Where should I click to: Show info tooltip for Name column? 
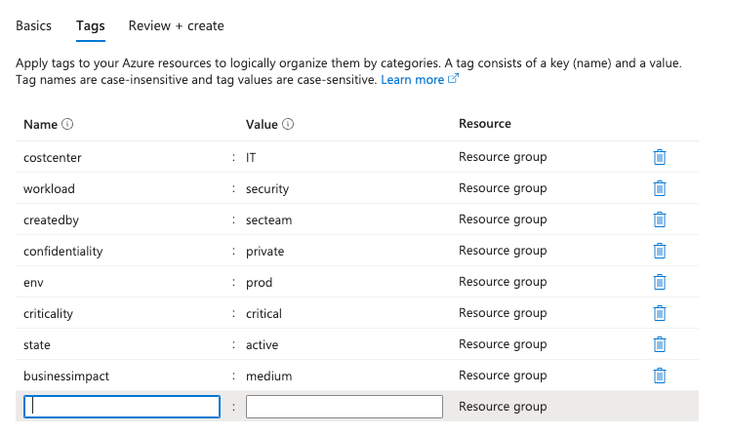(x=68, y=125)
